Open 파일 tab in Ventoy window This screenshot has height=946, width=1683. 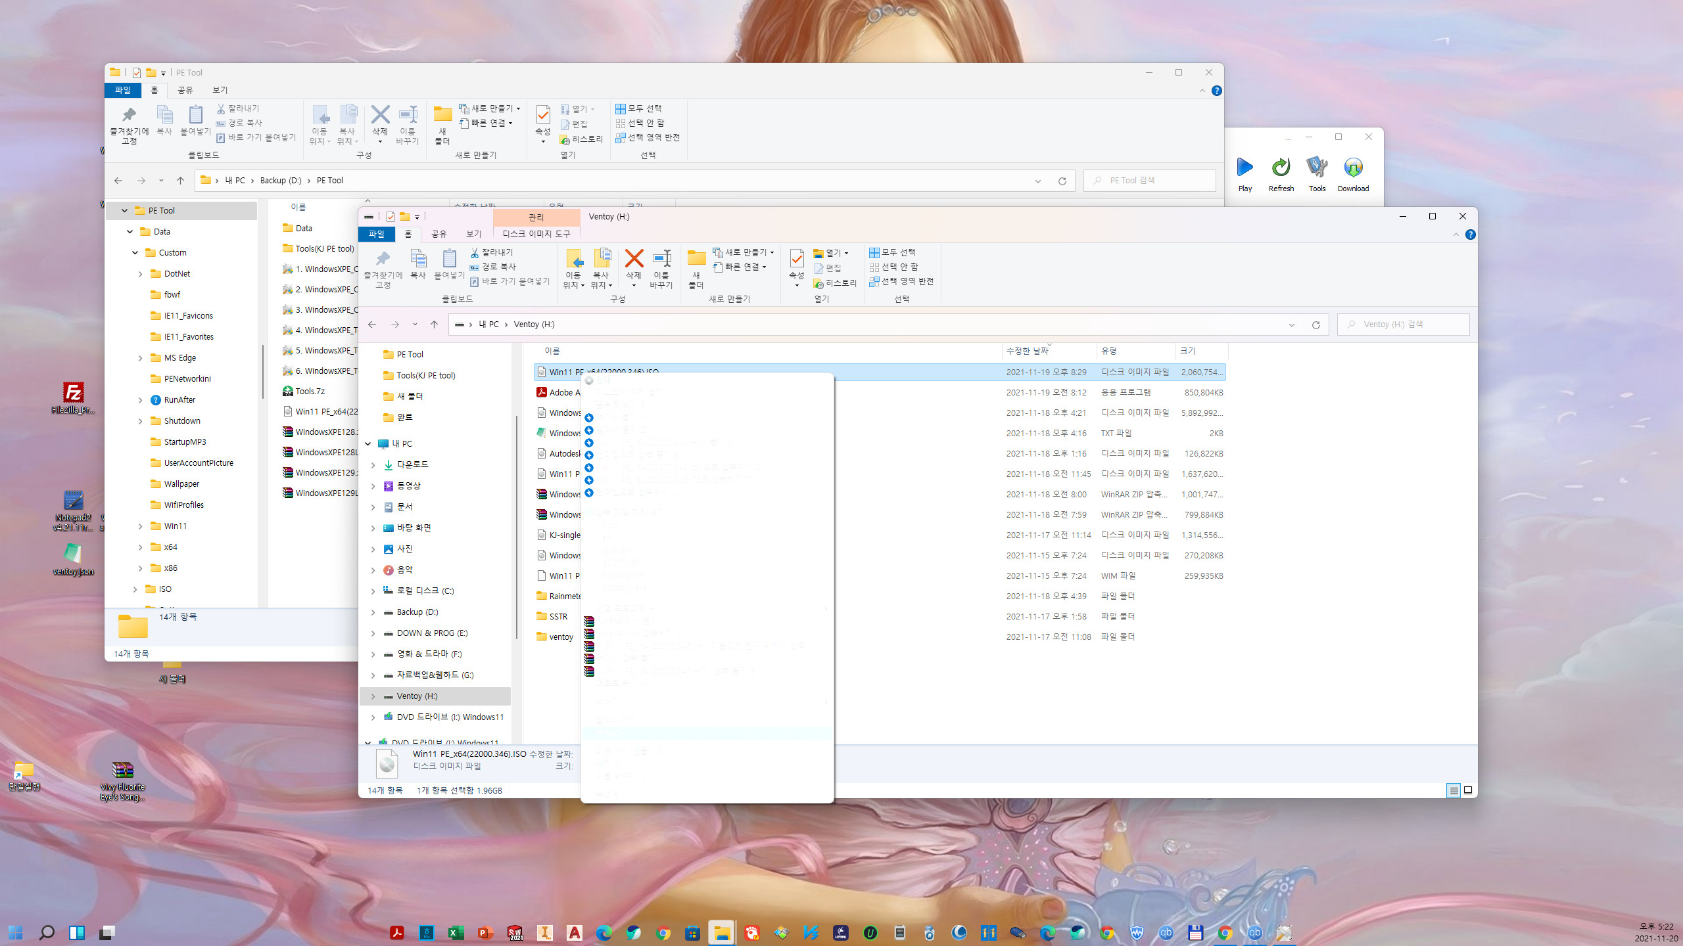(377, 234)
